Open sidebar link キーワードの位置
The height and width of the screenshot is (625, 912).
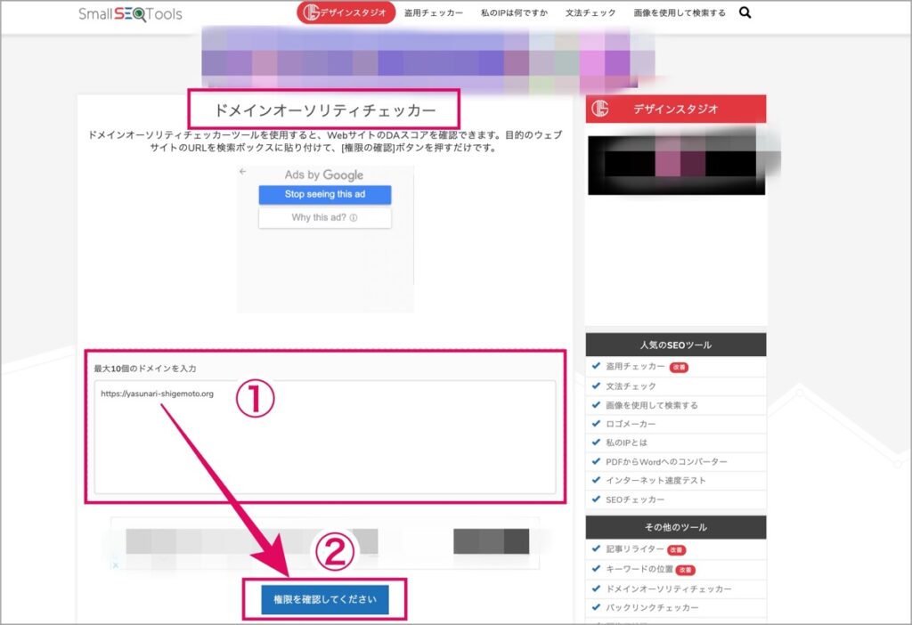click(639, 569)
